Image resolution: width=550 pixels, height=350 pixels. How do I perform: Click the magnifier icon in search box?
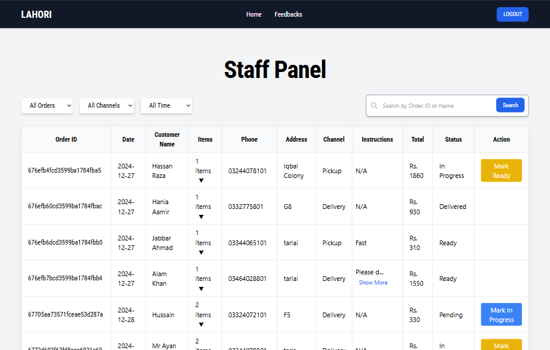[374, 105]
